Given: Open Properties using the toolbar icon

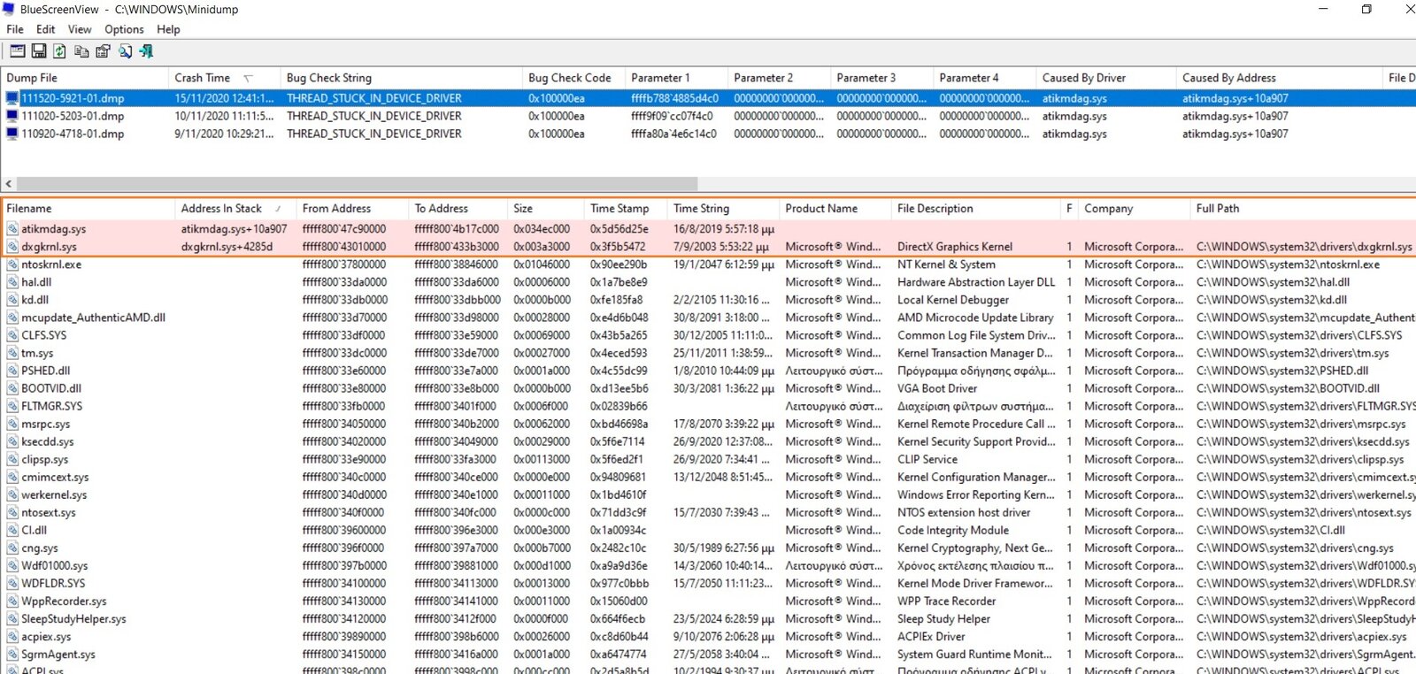Looking at the screenshot, I should pyautogui.click(x=103, y=51).
